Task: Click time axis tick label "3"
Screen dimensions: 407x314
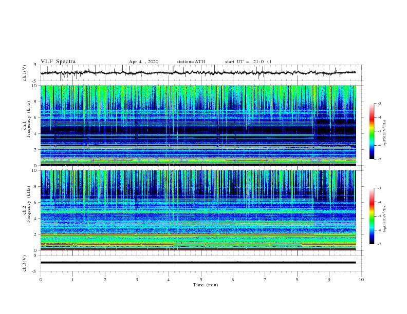Action: click(137, 280)
